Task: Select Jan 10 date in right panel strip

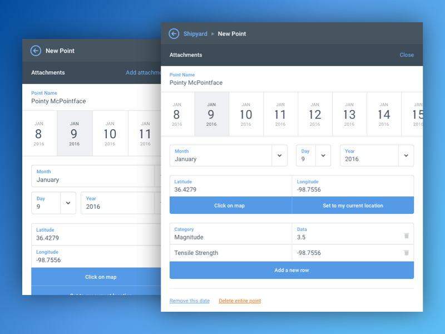Action: coord(246,114)
